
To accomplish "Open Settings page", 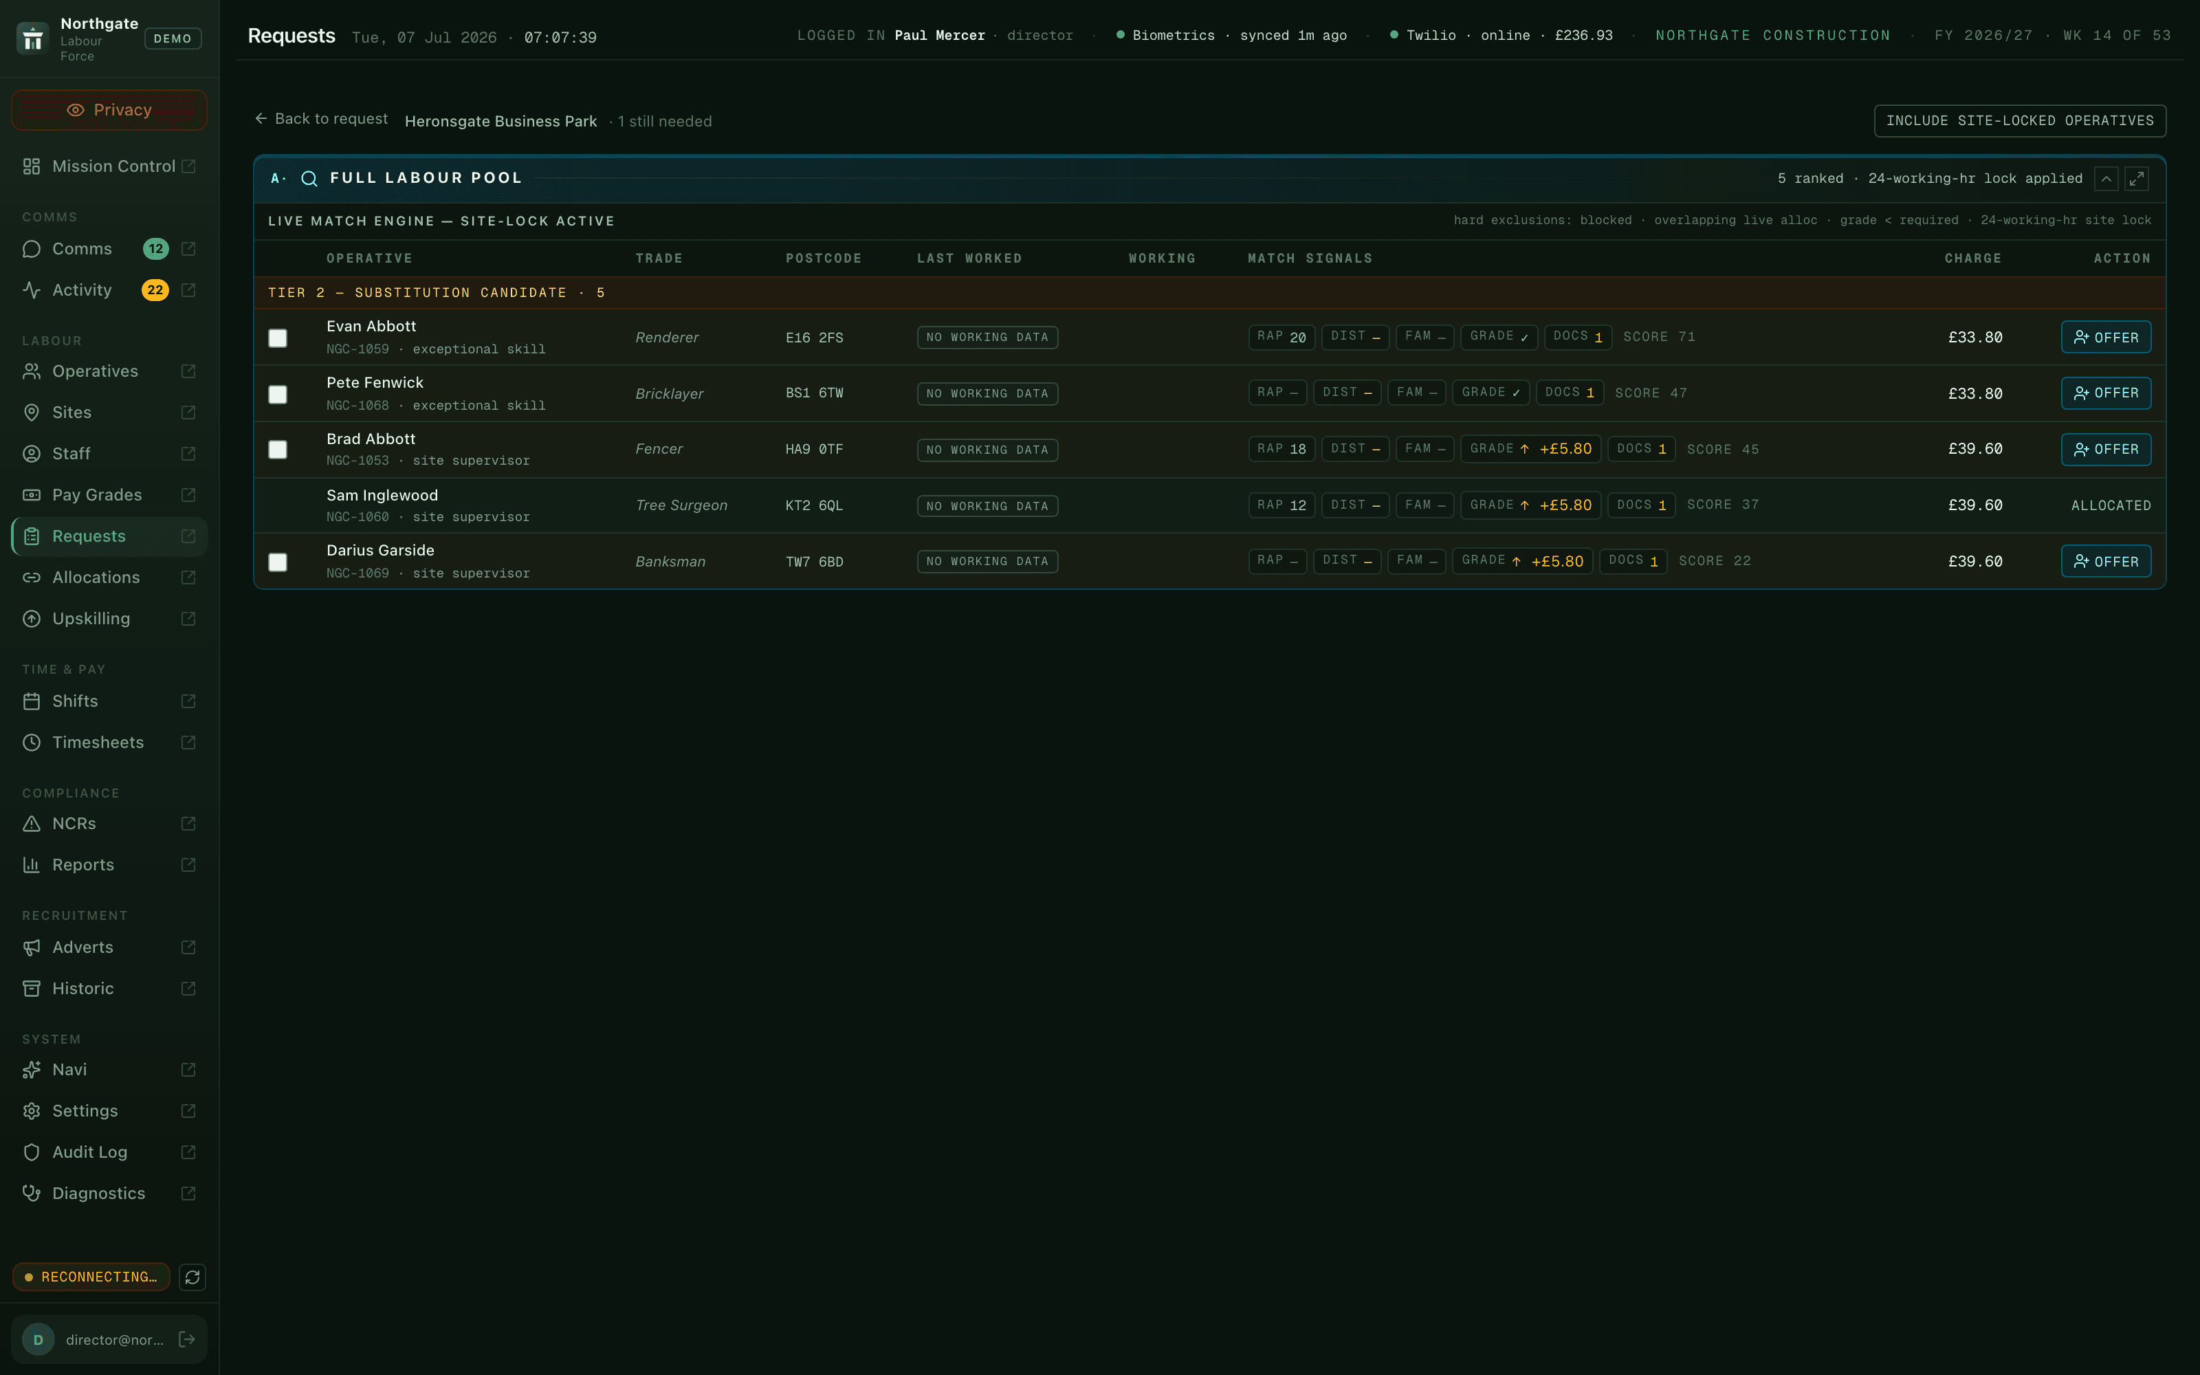I will point(85,1111).
